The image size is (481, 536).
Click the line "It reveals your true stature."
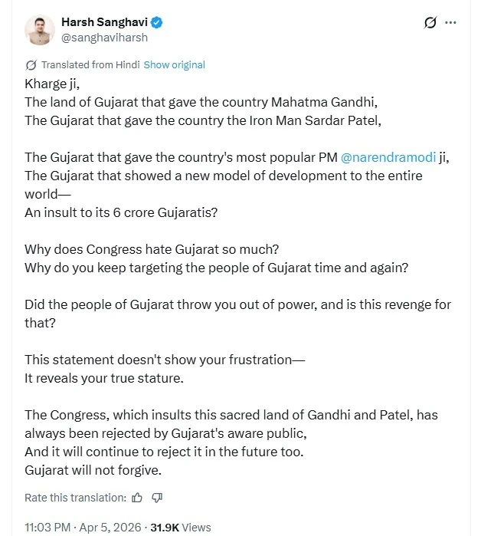click(x=104, y=378)
